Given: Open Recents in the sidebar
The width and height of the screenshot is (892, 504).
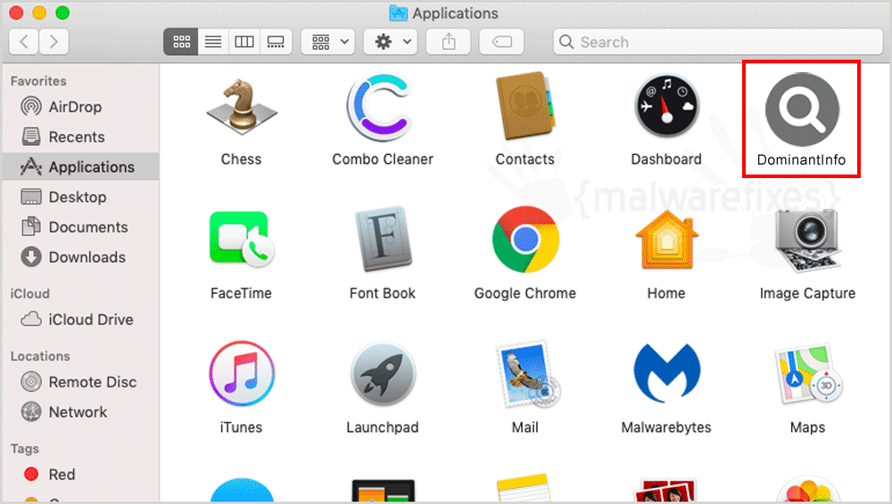Looking at the screenshot, I should [80, 137].
